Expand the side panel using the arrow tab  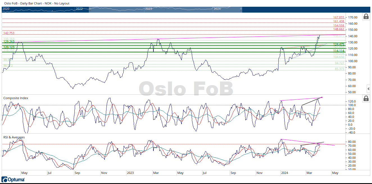point(369,89)
